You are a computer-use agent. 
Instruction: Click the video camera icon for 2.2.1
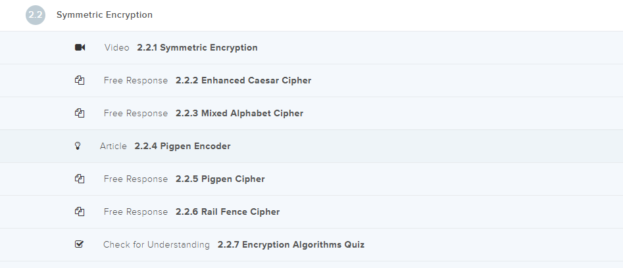tap(80, 47)
